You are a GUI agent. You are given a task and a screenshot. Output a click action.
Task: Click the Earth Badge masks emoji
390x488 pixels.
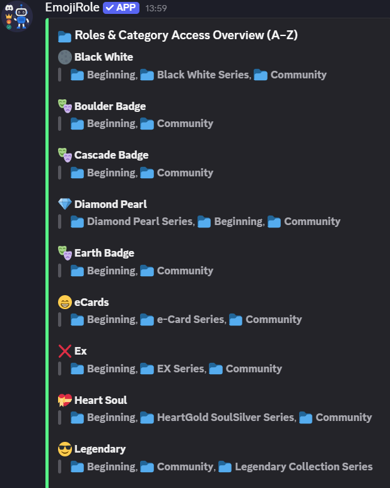pyautogui.click(x=64, y=253)
